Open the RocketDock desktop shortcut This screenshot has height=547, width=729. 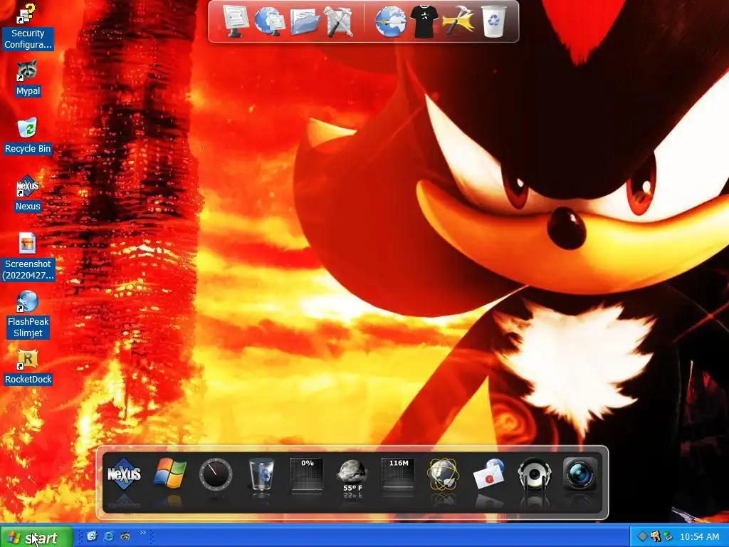coord(28,366)
